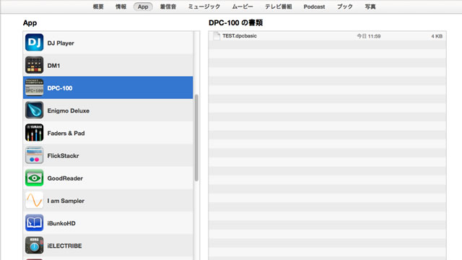Select DM1 label in app list
This screenshot has height=260, width=462.
53,66
